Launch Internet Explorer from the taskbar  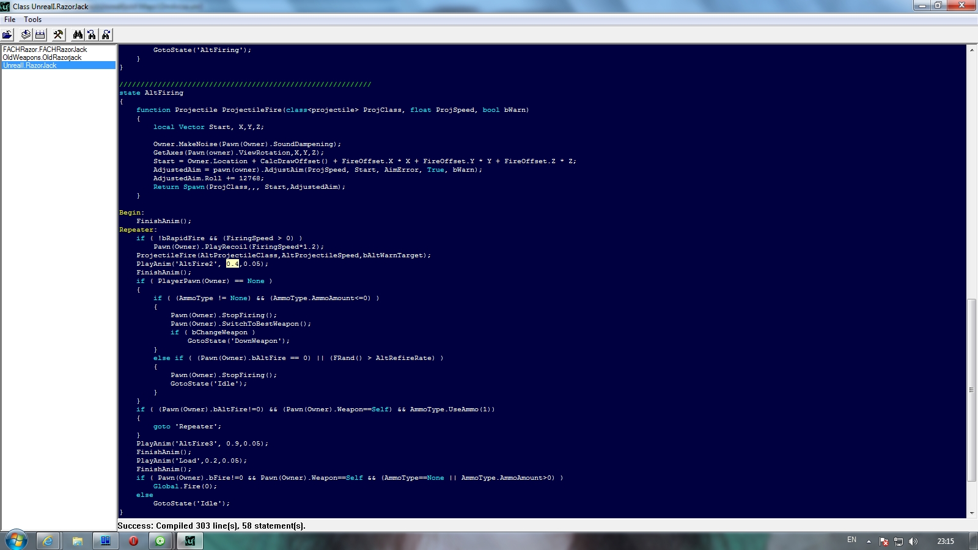click(x=48, y=541)
